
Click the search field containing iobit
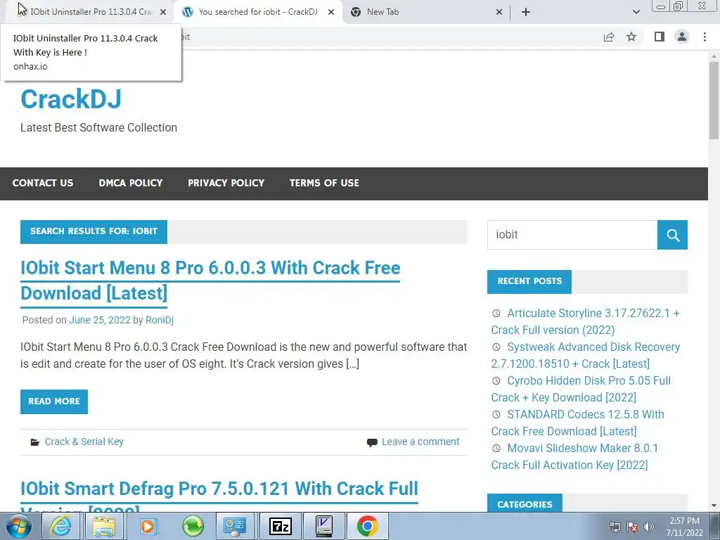[572, 235]
